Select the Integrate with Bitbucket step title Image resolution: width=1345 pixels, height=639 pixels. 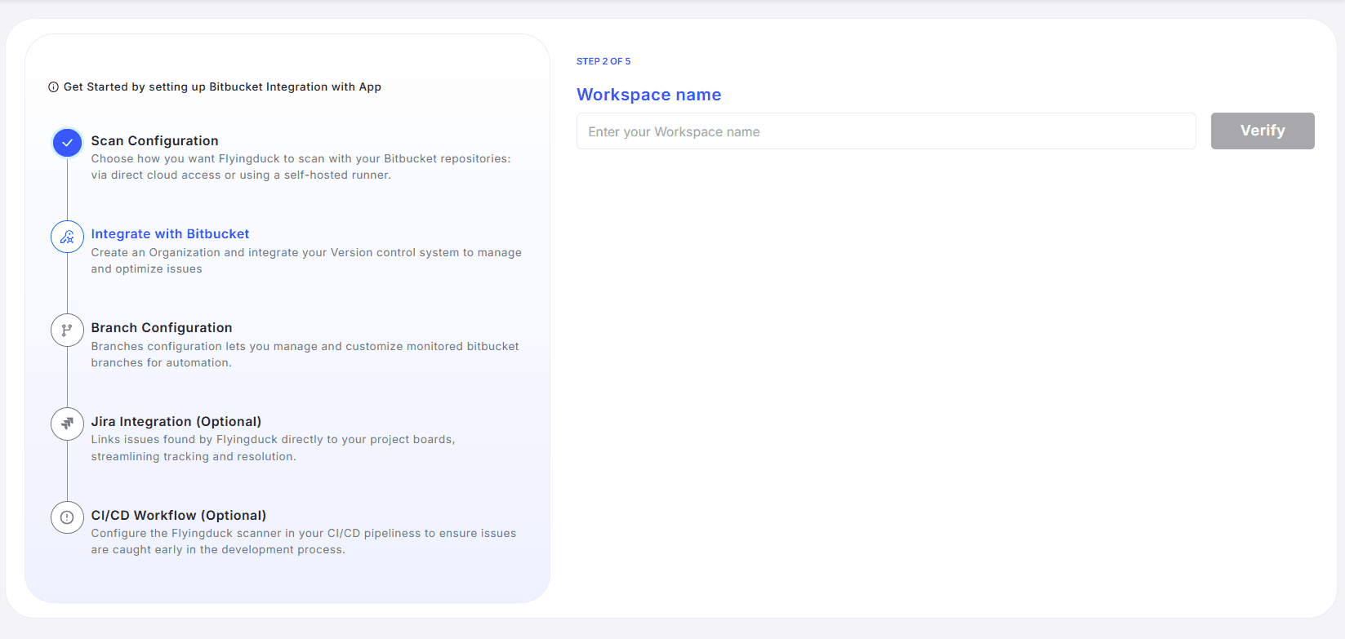(170, 234)
